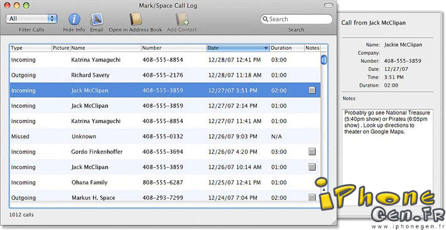Click the Duration value 02:00 in drawer
Viewport: 446px width, 230px height.
click(391, 85)
